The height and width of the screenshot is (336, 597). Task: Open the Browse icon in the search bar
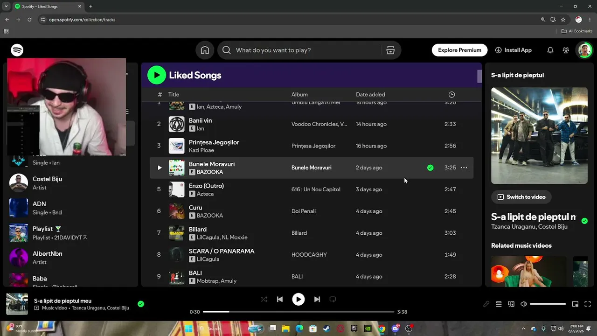(x=390, y=50)
